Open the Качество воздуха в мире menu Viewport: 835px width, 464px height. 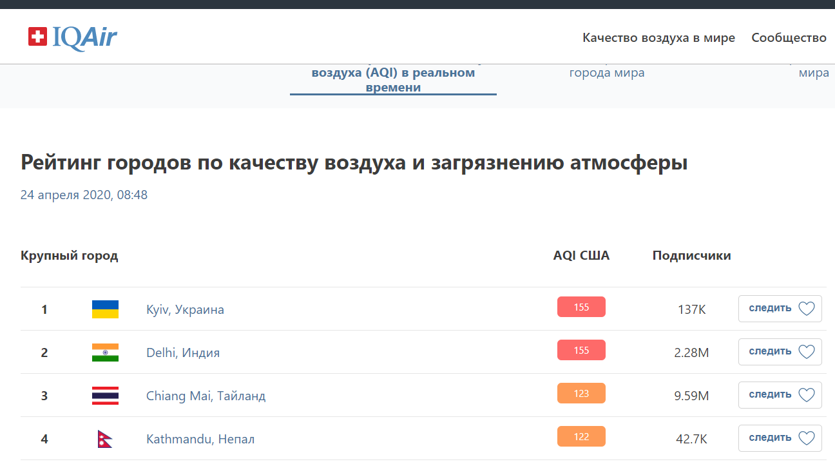[x=658, y=38]
